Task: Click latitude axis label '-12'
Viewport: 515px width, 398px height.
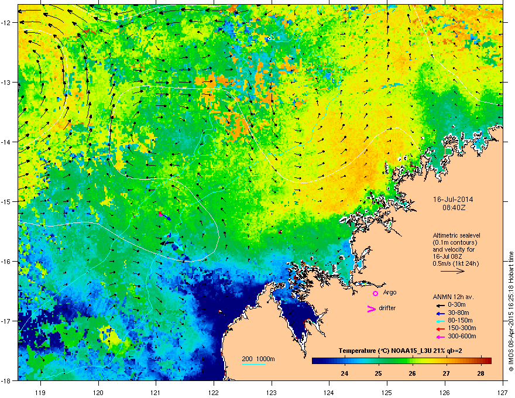Action: pos(6,22)
